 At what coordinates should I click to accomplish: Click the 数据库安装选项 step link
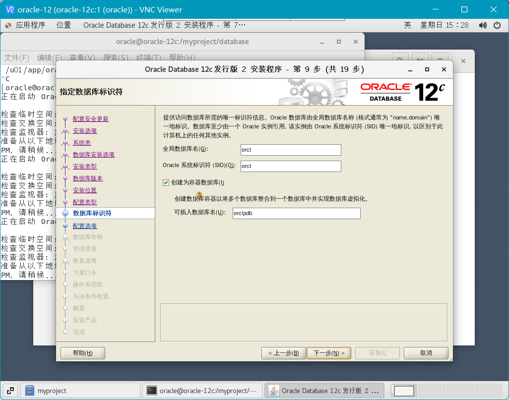point(93,155)
